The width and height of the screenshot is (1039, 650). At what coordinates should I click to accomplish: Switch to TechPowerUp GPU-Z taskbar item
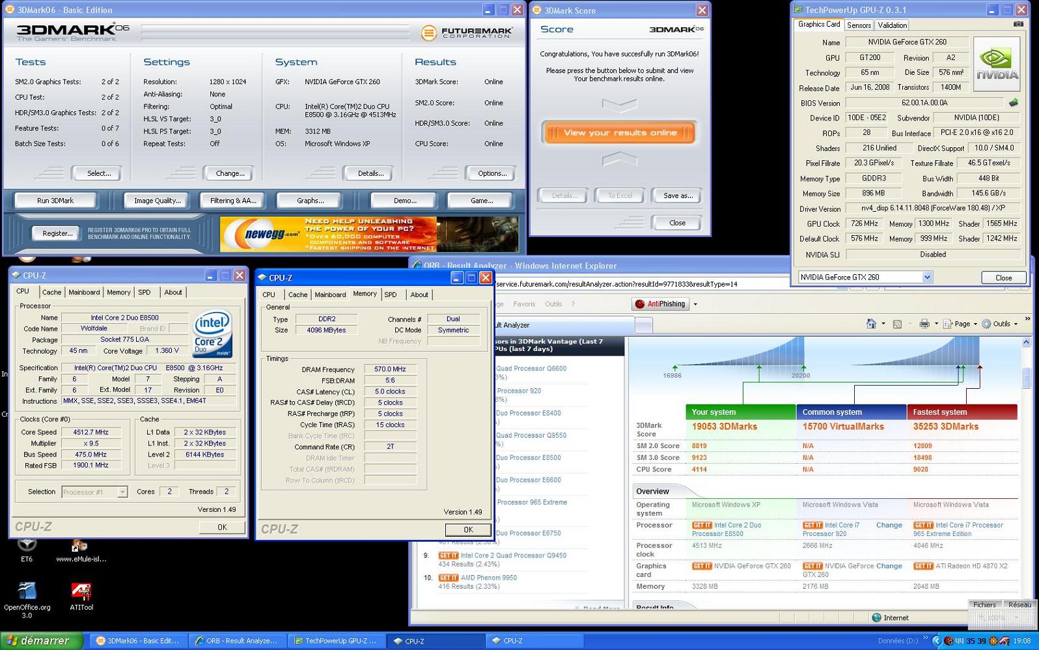coord(335,641)
